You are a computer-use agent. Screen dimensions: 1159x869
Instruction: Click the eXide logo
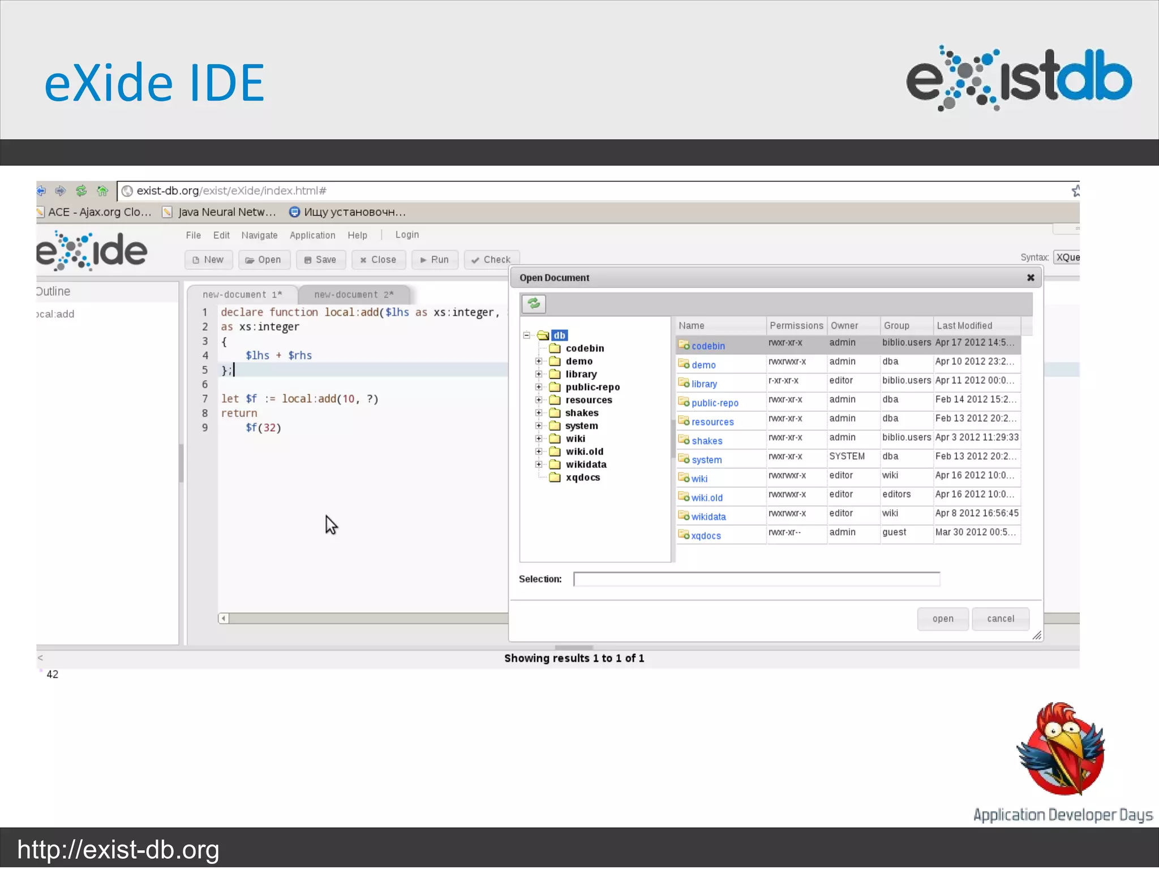[92, 251]
